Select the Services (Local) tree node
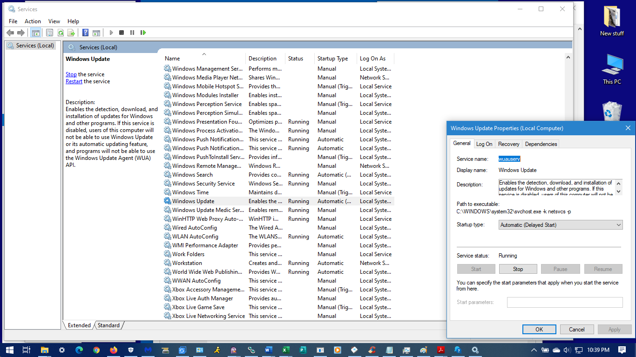Viewport: 636px width, 357px height. point(31,46)
